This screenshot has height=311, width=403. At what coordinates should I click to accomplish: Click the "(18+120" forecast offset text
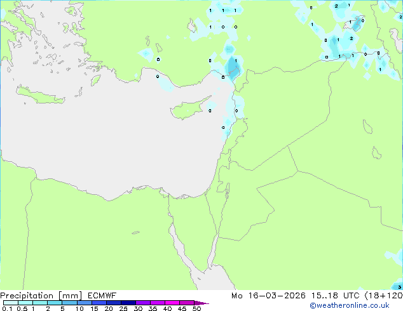coord(384,296)
